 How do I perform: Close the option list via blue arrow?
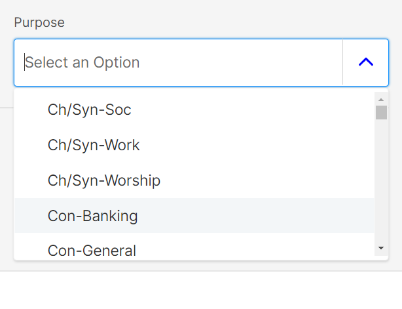coord(365,62)
